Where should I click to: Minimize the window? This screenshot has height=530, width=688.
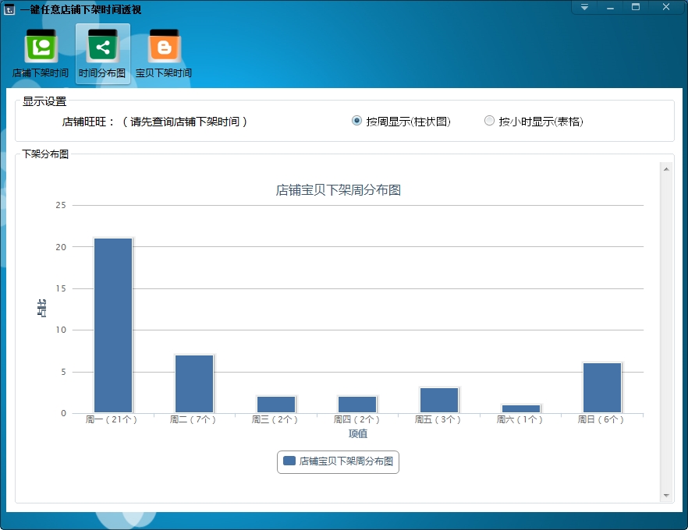point(610,8)
